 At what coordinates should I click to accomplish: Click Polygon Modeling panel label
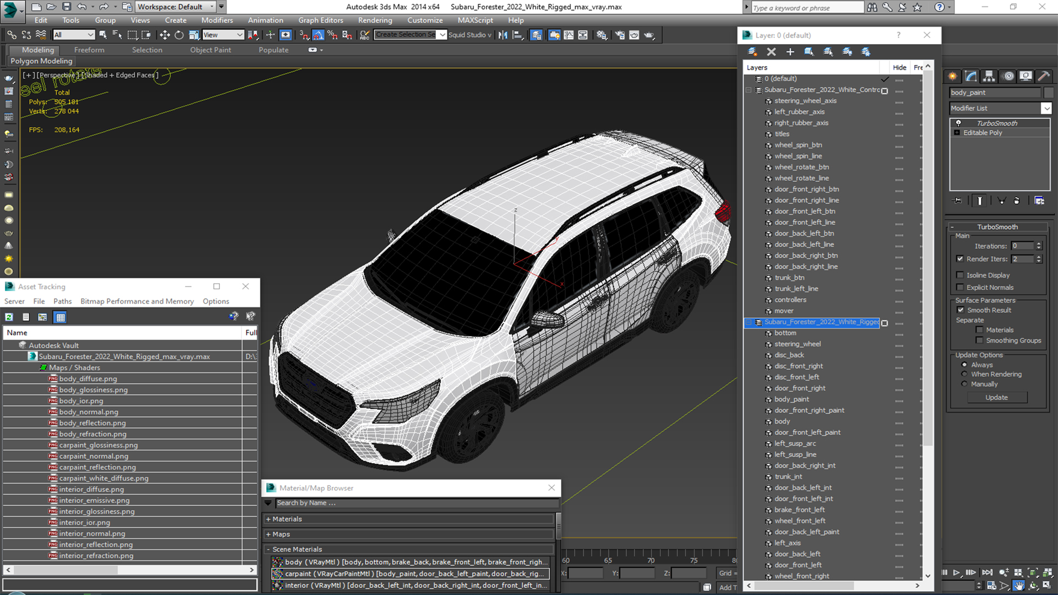(41, 61)
